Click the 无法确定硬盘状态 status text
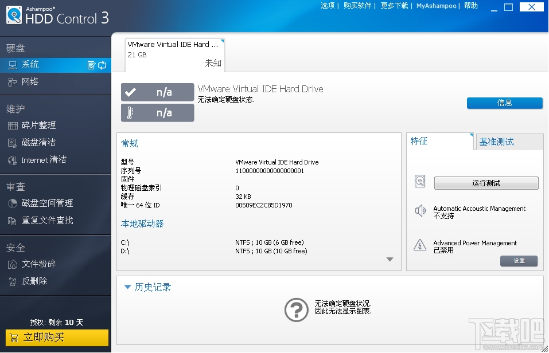The width and height of the screenshot is (549, 353). click(226, 100)
